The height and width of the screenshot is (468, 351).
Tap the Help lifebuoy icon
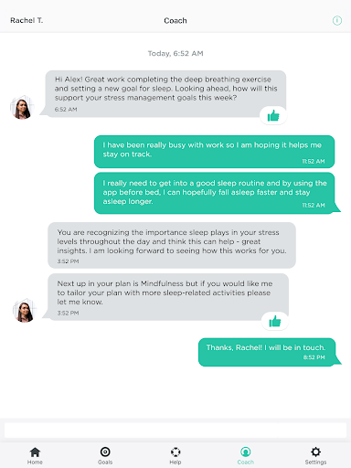tap(175, 452)
